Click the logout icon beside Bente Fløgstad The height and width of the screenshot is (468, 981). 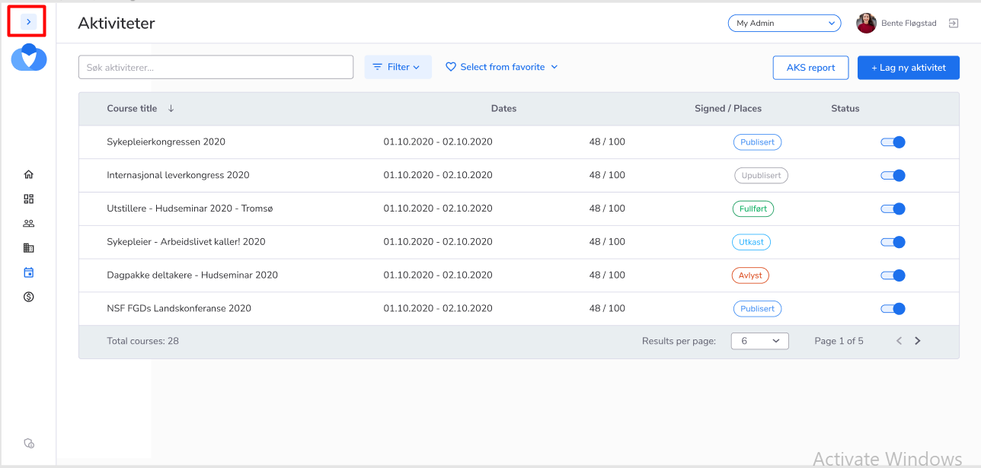(x=953, y=24)
